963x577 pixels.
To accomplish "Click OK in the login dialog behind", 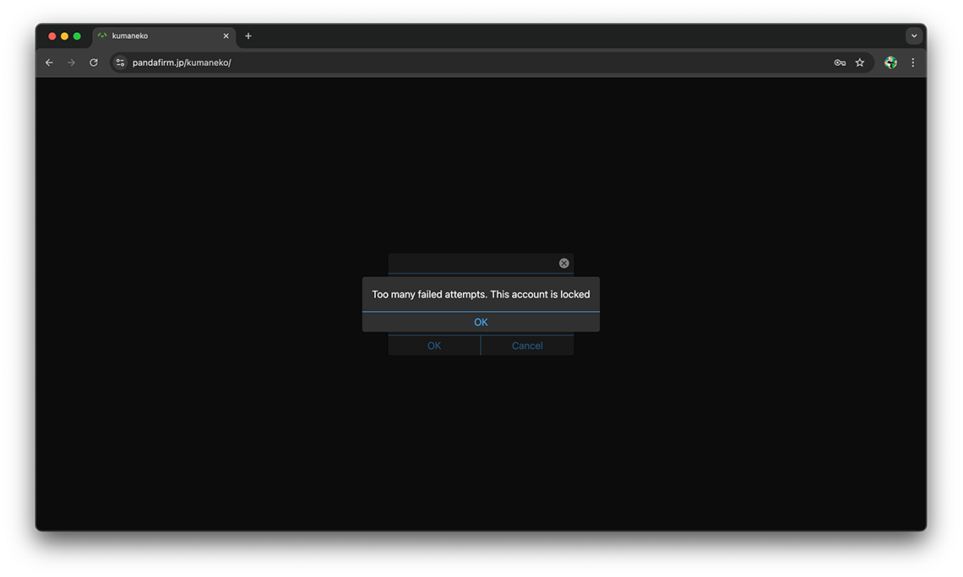I will click(x=434, y=346).
